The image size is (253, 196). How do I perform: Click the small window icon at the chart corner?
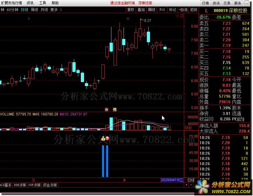tap(182, 16)
